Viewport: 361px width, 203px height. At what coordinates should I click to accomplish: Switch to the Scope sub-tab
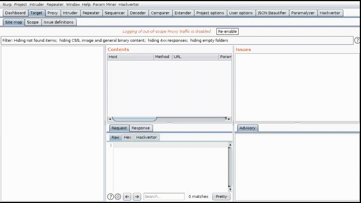(x=33, y=22)
